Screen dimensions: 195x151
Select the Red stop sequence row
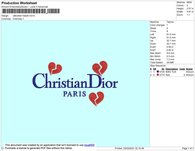(x=172, y=75)
